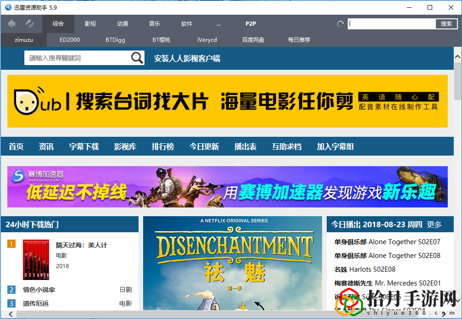Open the yellow Dub 搜索台词找大片 banner
462x319 pixels.
coord(228,101)
